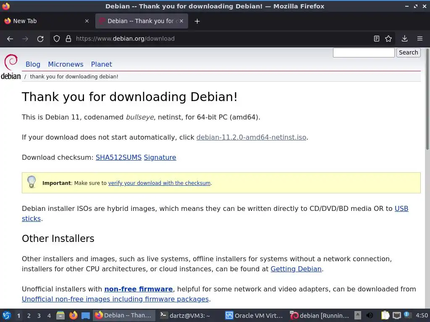Click the lightbulb important note icon
Image resolution: width=430 pixels, height=322 pixels.
point(31,182)
